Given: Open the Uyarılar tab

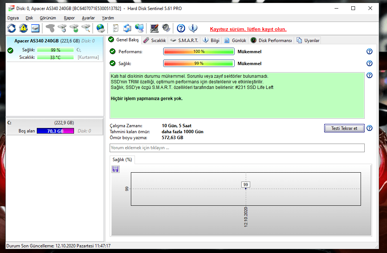Looking at the screenshot, I should pos(308,40).
